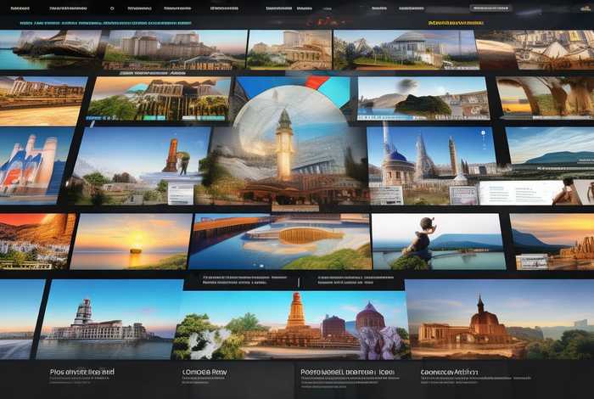Open the leftmost item in the top menu bar
Viewport: 594px width, 399px height.
(x=20, y=8)
